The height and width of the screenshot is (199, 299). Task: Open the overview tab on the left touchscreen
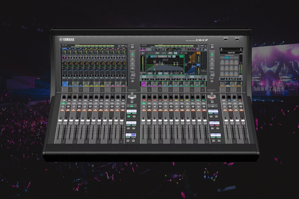pos(63,45)
